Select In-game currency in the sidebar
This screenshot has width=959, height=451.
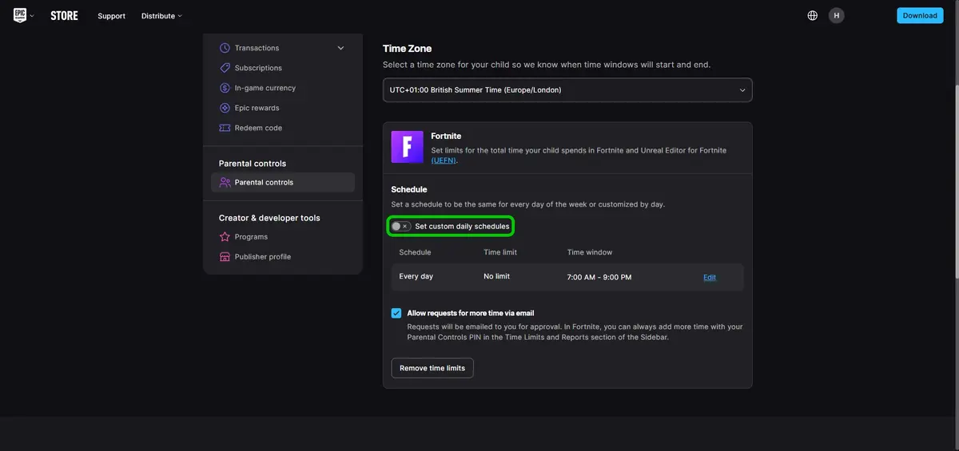[265, 88]
